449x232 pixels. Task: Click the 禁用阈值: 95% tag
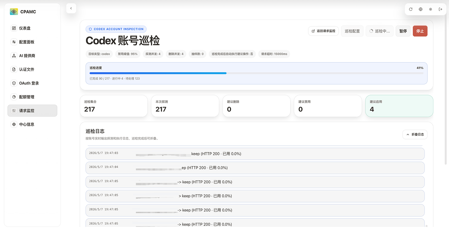point(128,54)
